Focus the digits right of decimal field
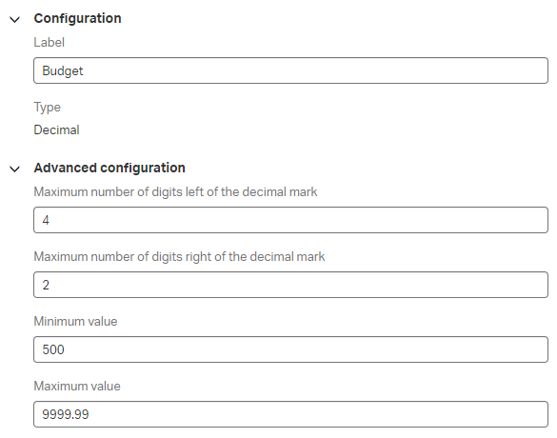The image size is (557, 438). click(290, 285)
